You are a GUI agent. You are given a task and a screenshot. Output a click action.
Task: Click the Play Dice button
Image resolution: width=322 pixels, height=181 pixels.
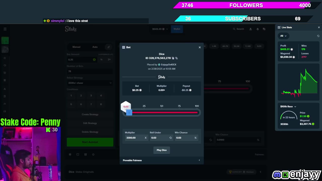(x=162, y=150)
